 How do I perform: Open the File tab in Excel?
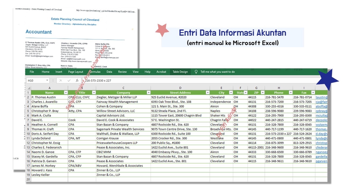tap(32, 72)
